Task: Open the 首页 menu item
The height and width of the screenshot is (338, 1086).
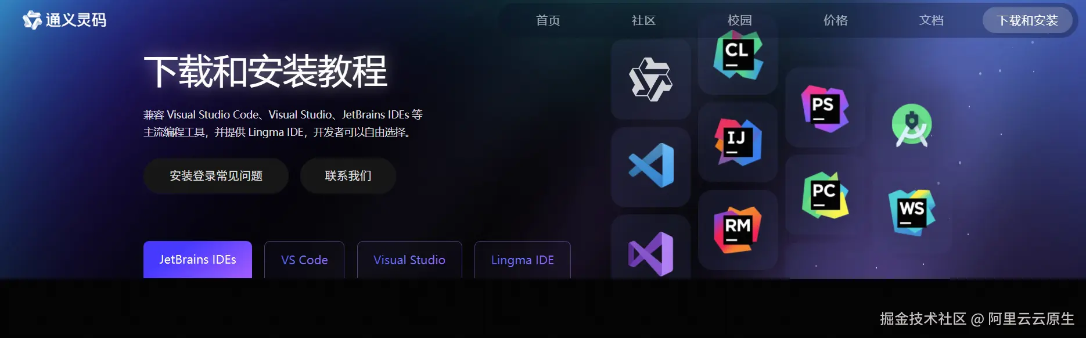Action: click(548, 20)
